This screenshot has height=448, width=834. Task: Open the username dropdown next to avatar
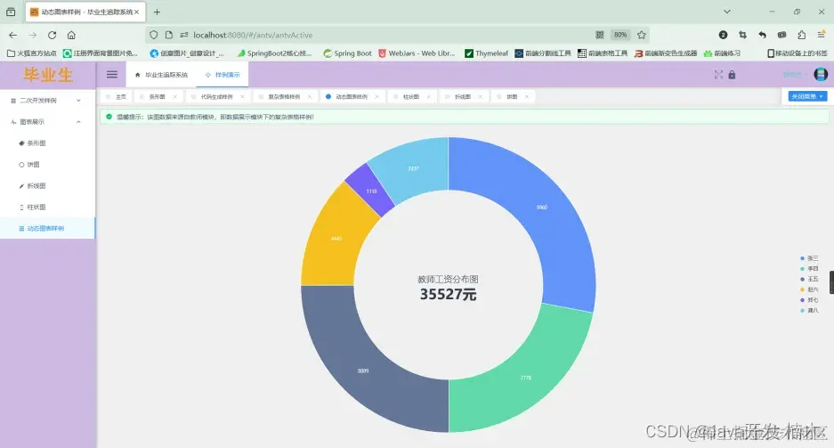[x=794, y=75]
